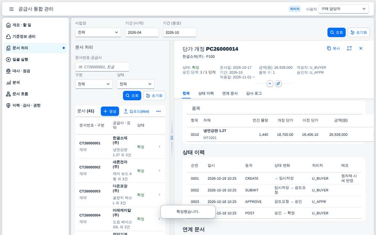The image size is (376, 235).
Task: Click the 생성 create button
Action: pyautogui.click(x=110, y=111)
